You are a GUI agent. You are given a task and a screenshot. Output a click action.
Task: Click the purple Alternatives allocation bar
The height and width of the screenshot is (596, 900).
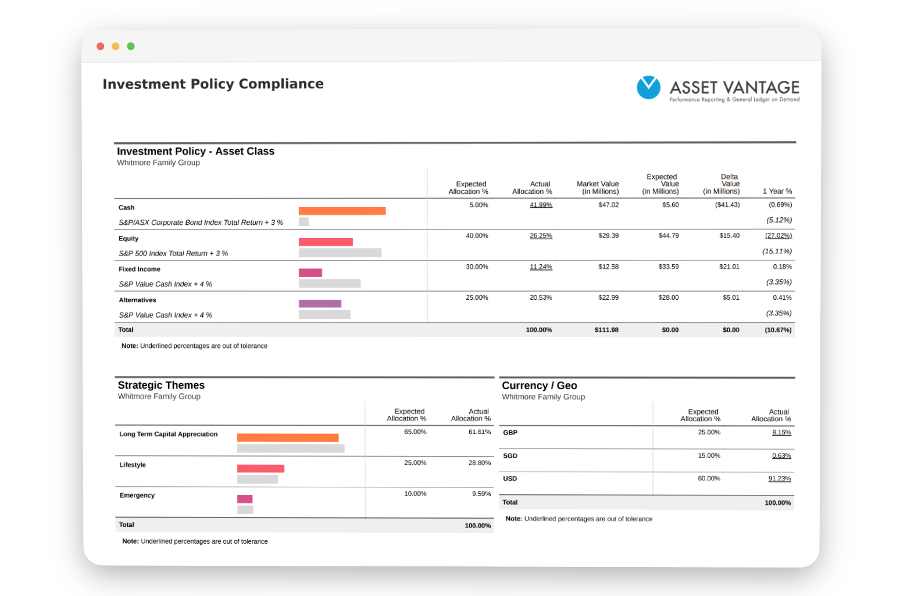coord(320,303)
